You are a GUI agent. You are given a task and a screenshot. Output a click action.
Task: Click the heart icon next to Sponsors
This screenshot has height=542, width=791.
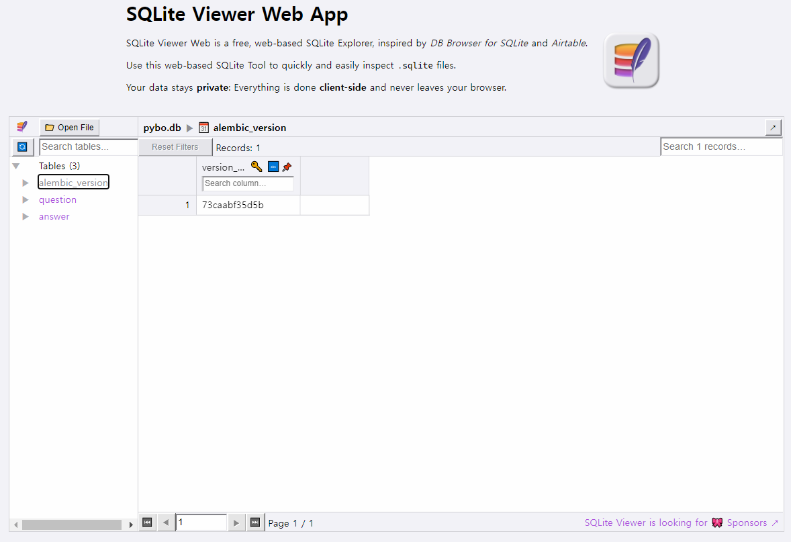pos(716,523)
